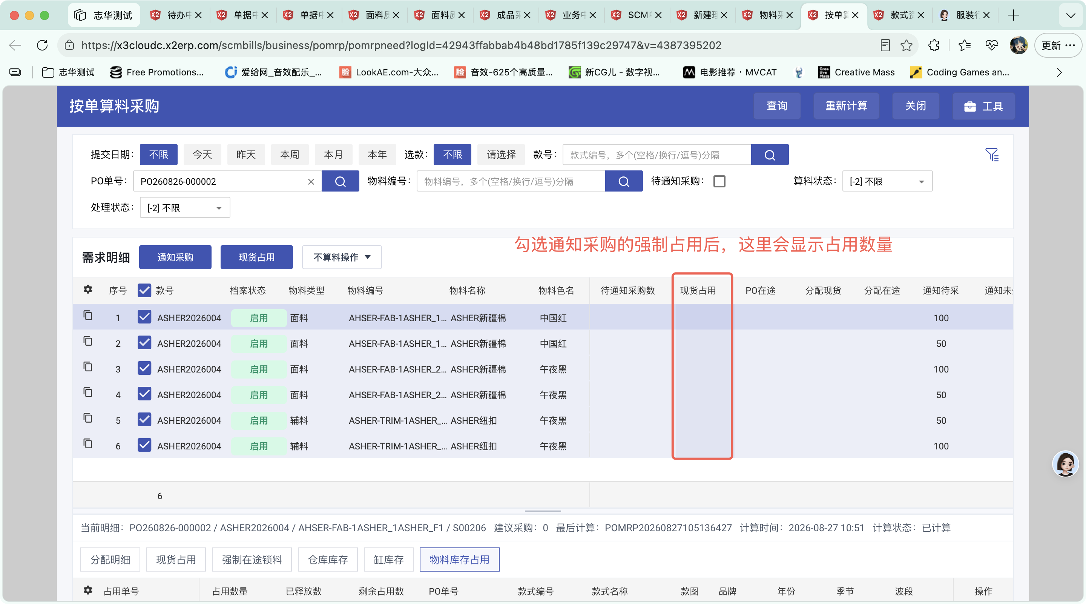Search by style number magnifier button
The image size is (1086, 604).
[x=769, y=155]
